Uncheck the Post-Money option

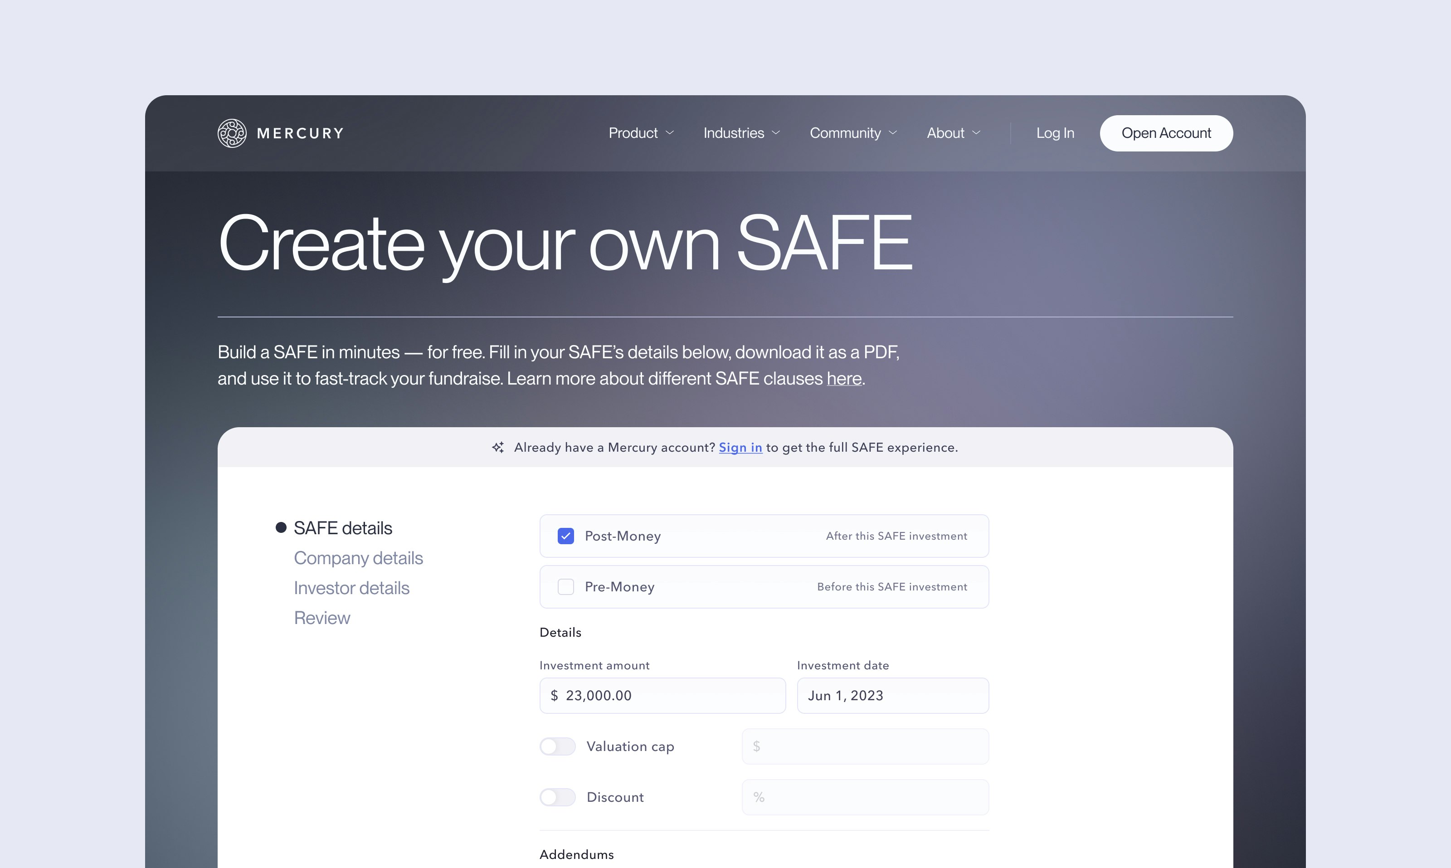point(565,535)
